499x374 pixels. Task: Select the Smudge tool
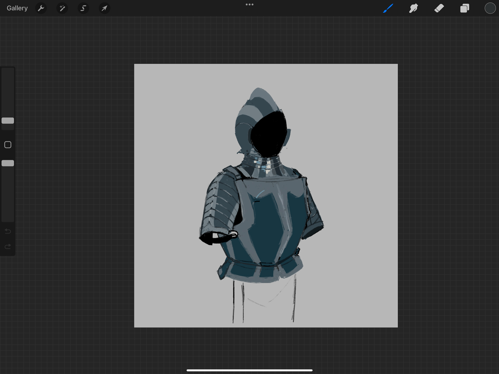(x=414, y=8)
